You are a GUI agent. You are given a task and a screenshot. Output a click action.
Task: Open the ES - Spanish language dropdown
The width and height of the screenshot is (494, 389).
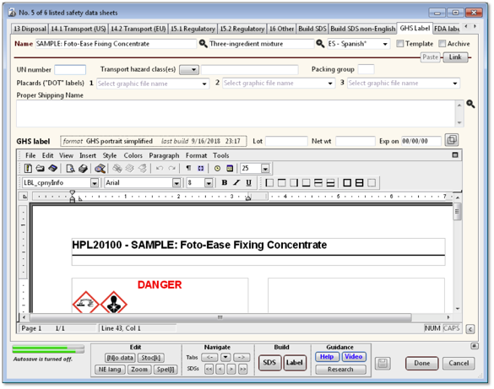coord(385,44)
